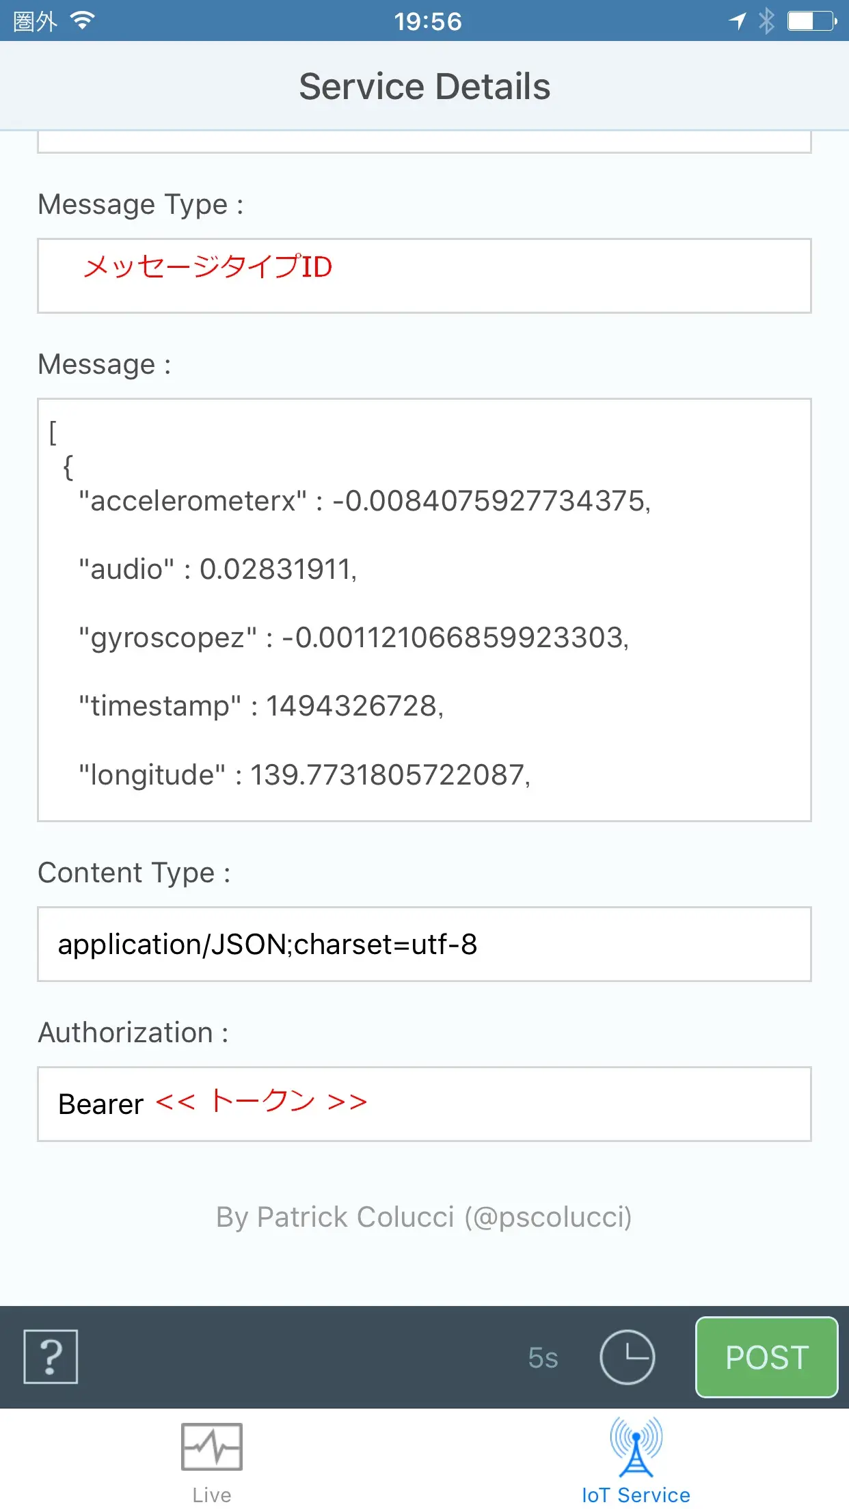Select the Live waveform tab icon
The width and height of the screenshot is (849, 1509).
(212, 1447)
